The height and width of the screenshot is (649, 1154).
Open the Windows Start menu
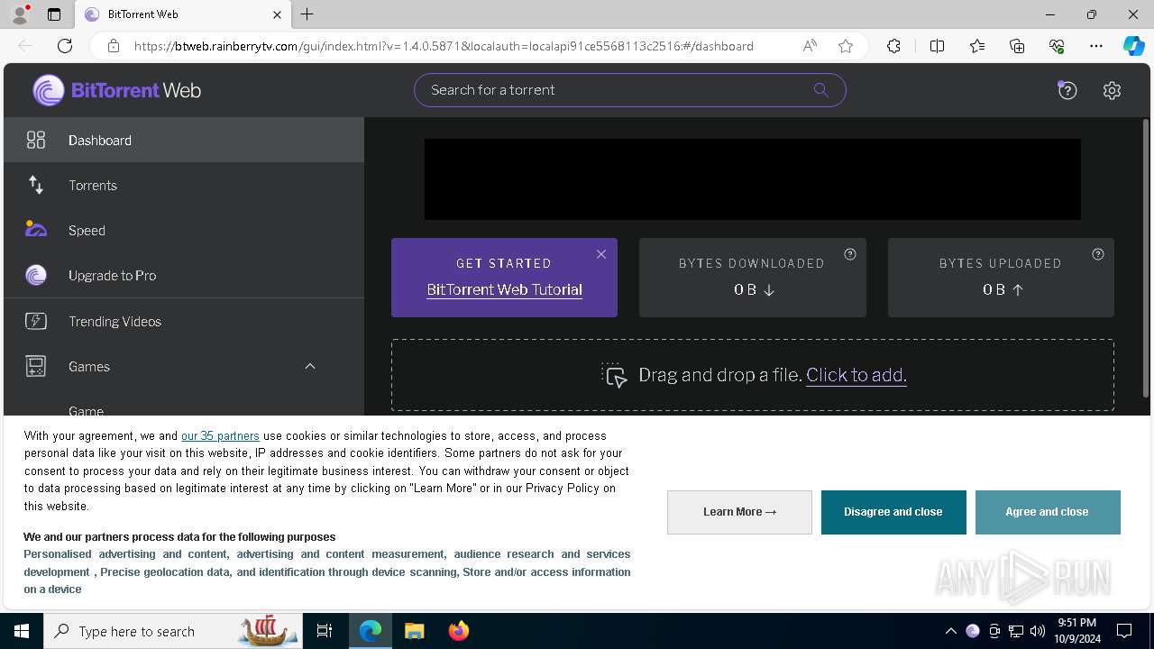point(22,631)
